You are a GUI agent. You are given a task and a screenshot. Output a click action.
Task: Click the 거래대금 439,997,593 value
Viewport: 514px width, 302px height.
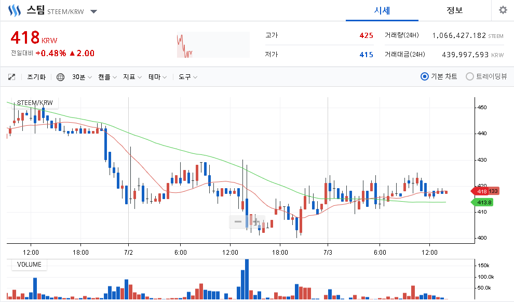point(465,55)
